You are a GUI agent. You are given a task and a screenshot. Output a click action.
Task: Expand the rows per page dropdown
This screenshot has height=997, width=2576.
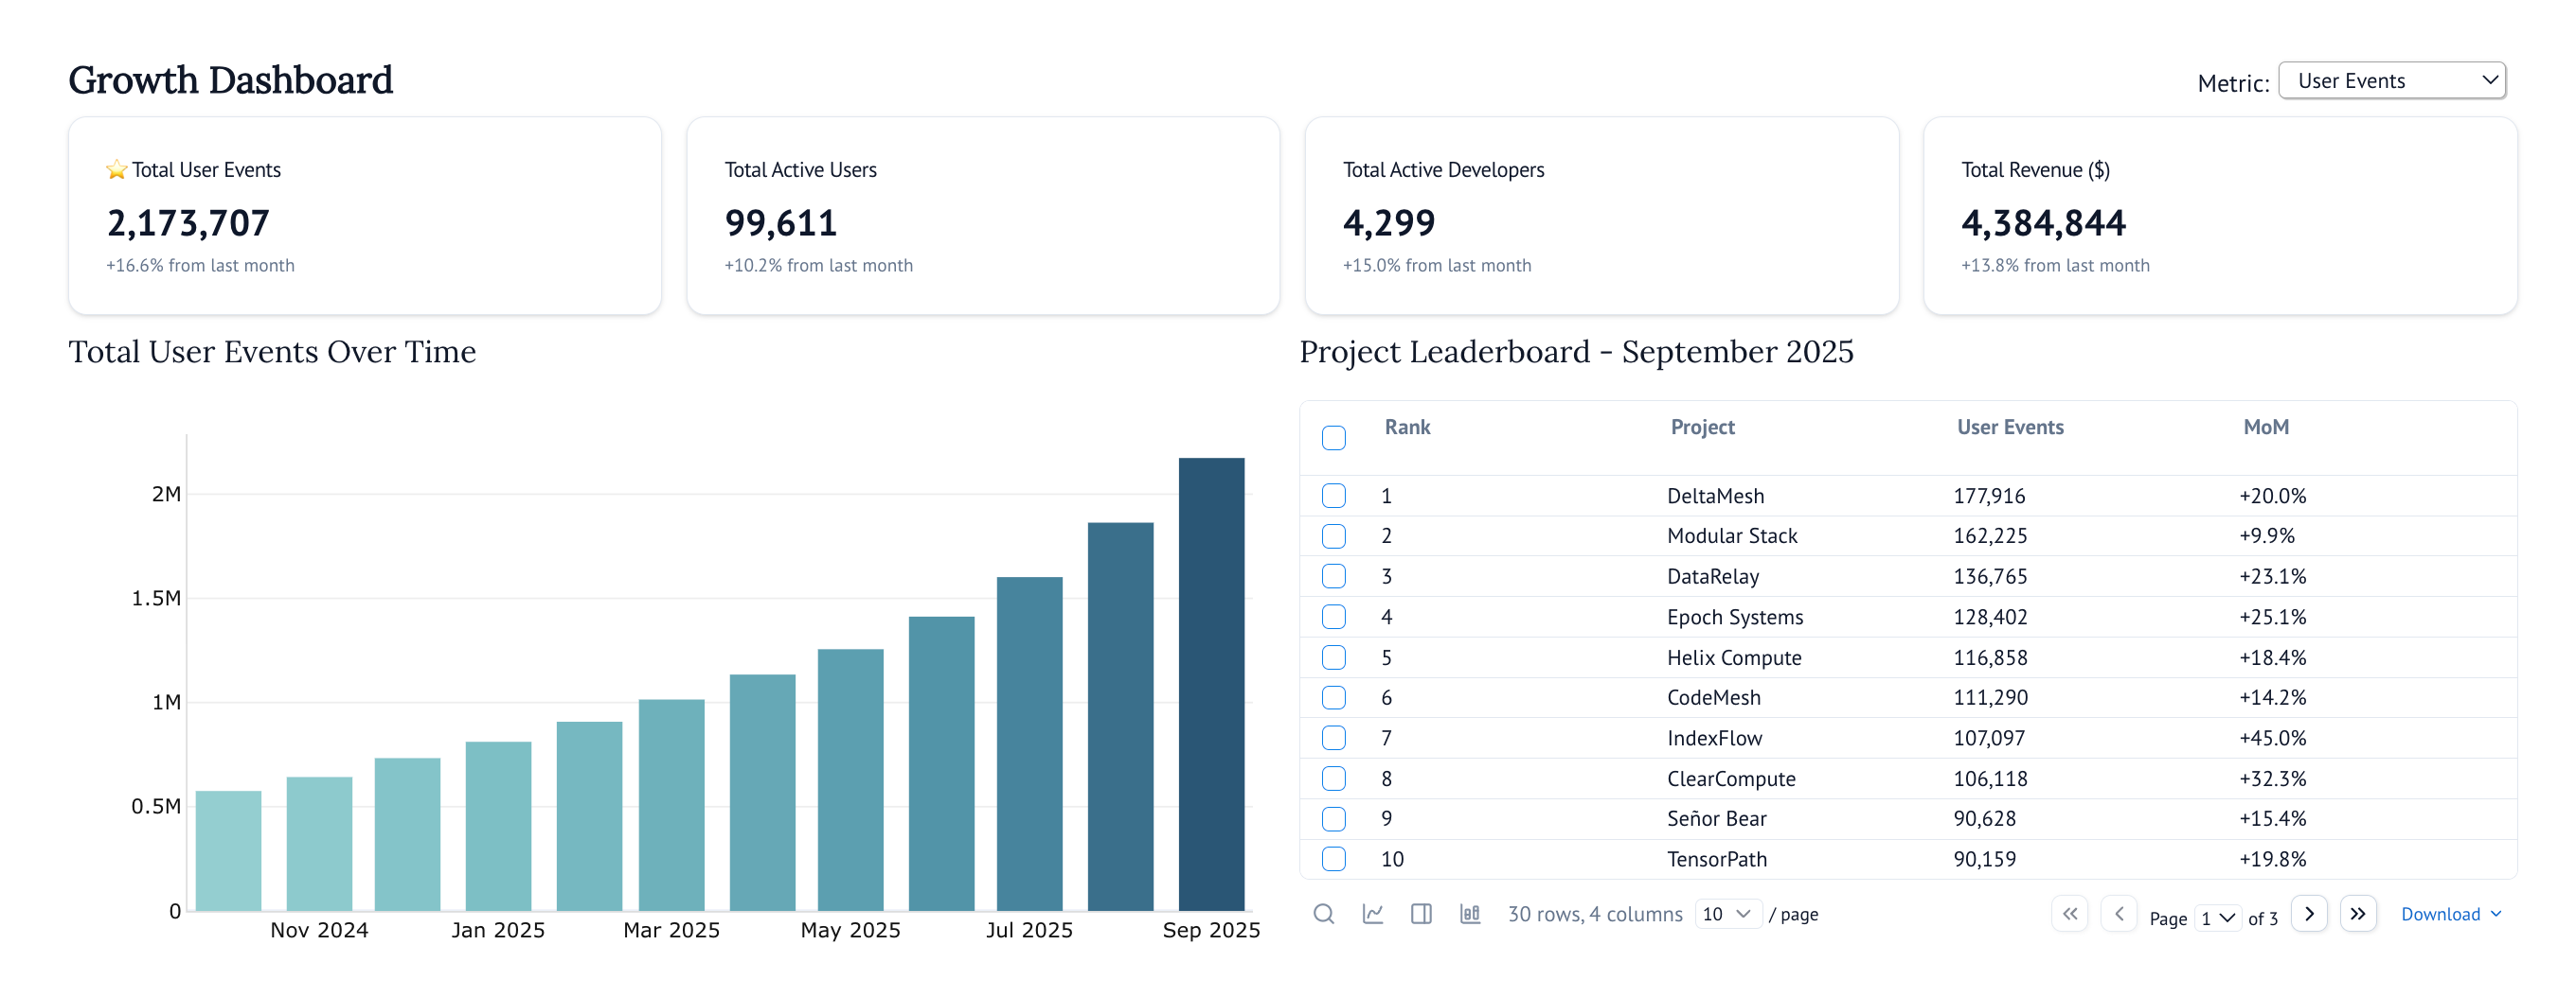click(1727, 914)
